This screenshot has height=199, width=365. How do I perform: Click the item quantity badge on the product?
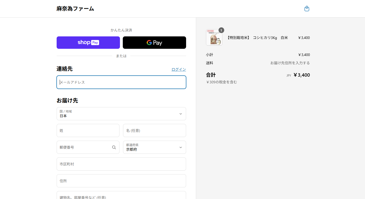(x=221, y=30)
